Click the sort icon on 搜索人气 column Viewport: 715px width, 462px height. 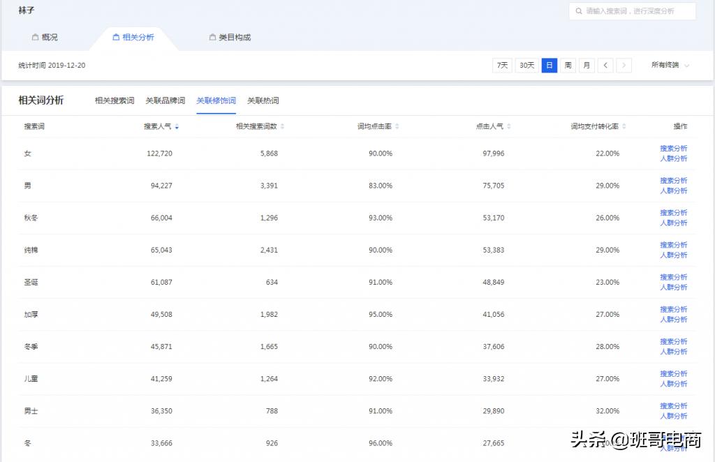pos(177,126)
